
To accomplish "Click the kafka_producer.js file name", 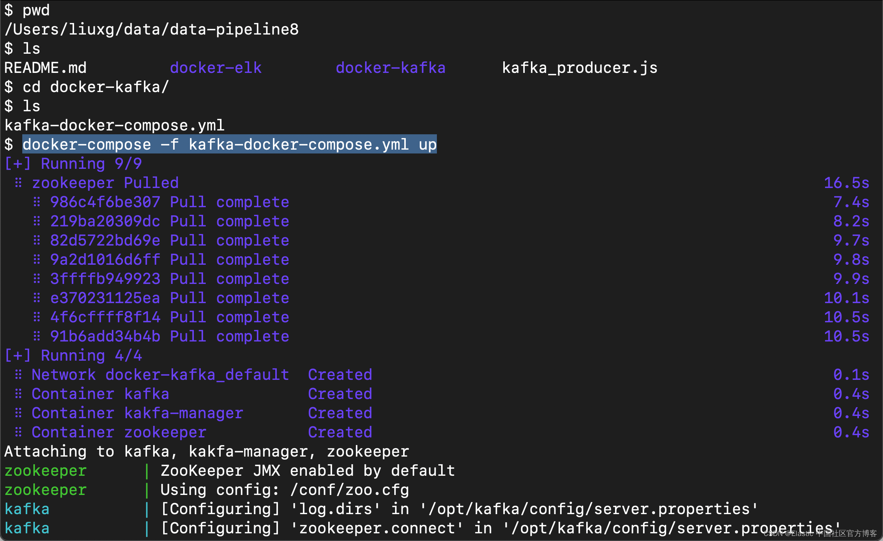I will click(x=580, y=68).
